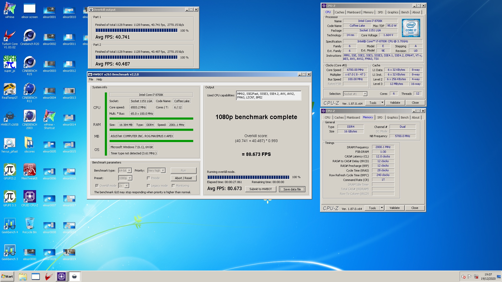Launch super_pi desktop shortcut
Viewport: 502px width, 282px height.
(x=10, y=64)
